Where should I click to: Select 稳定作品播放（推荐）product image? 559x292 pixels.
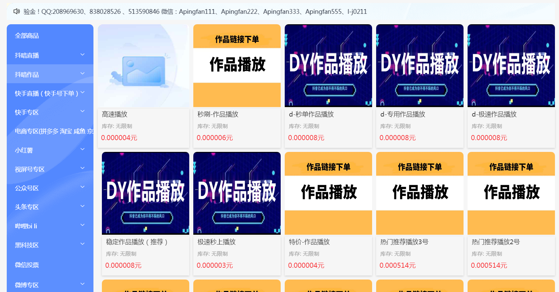pyautogui.click(x=145, y=193)
